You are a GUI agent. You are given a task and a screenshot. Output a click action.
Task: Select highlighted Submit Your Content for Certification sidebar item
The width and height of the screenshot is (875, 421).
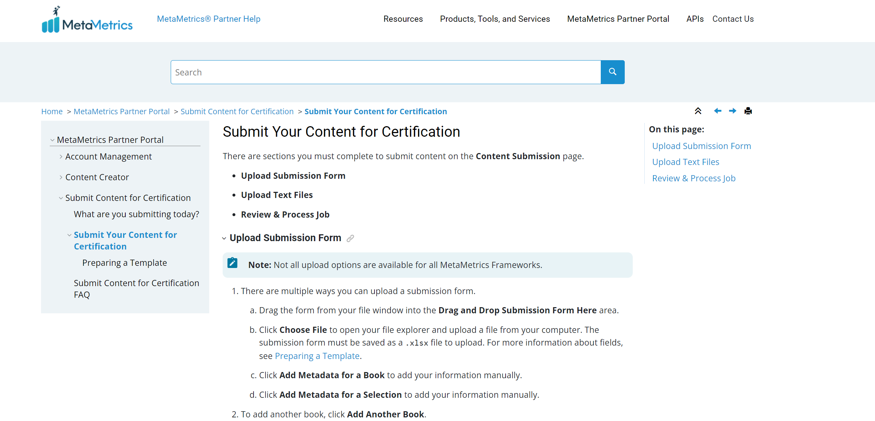point(125,241)
